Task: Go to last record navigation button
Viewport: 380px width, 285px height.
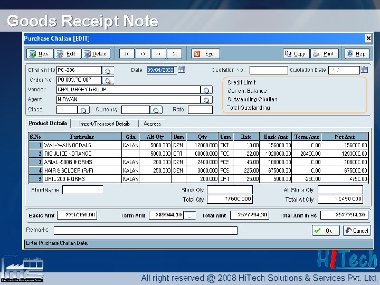Action: click(x=174, y=53)
